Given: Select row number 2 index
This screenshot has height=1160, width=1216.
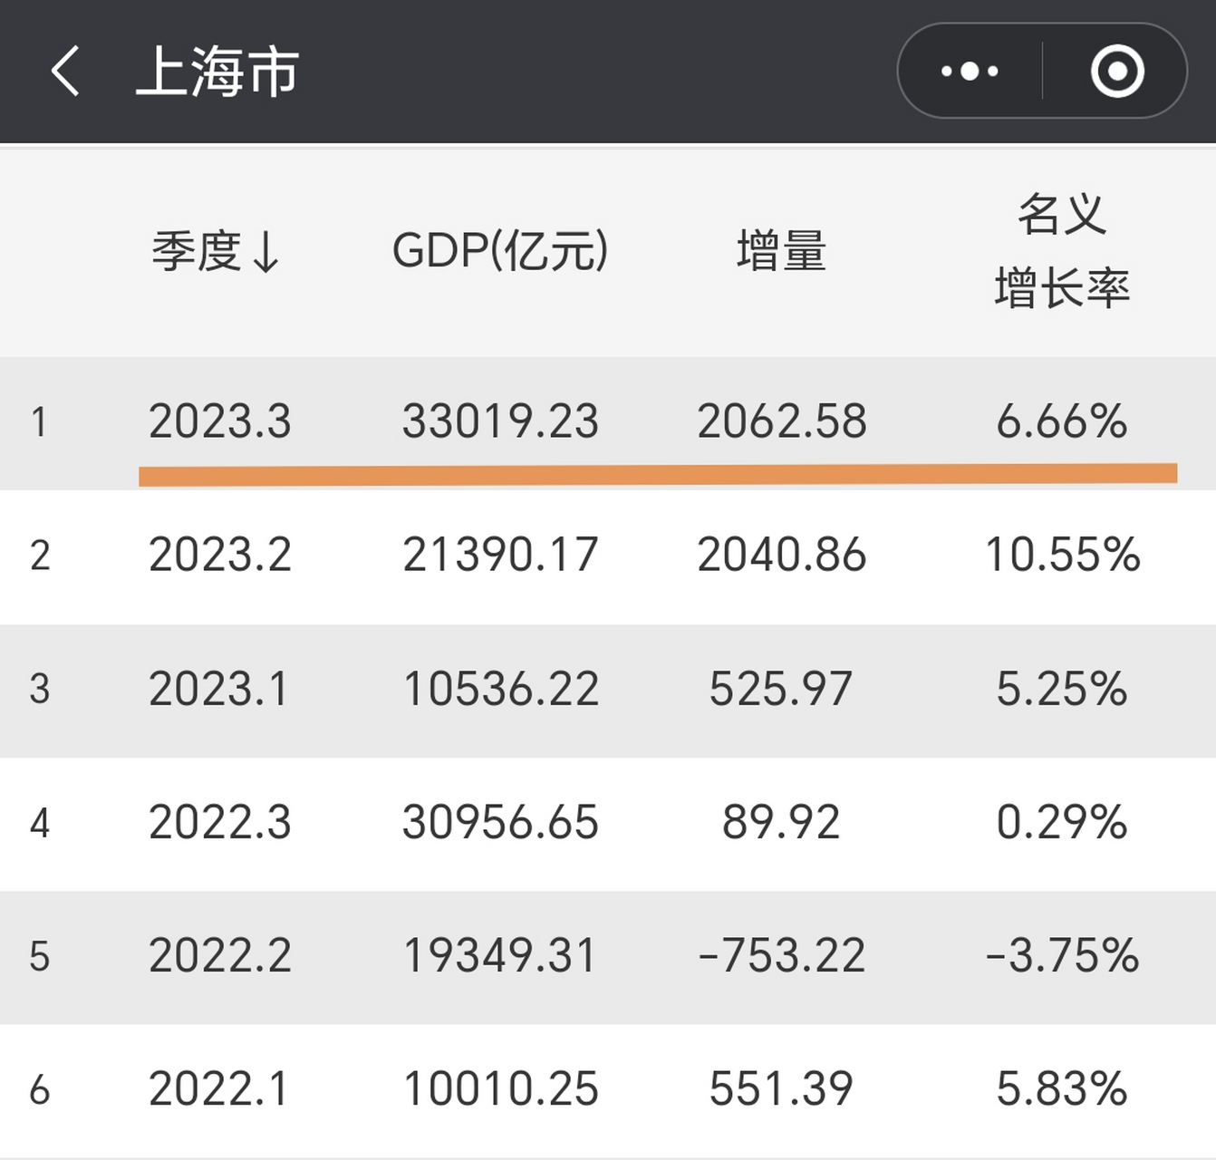Looking at the screenshot, I should [x=39, y=556].
